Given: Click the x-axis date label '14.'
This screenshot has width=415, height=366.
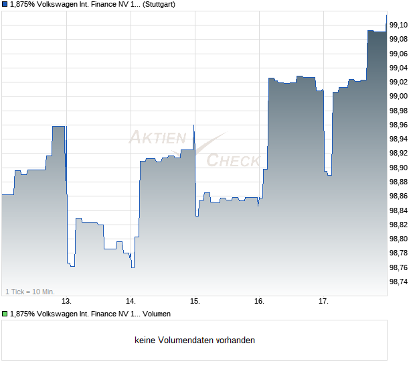Looking at the screenshot, I should point(131,302).
